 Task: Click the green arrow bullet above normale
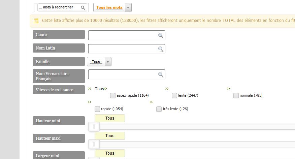[228, 89]
